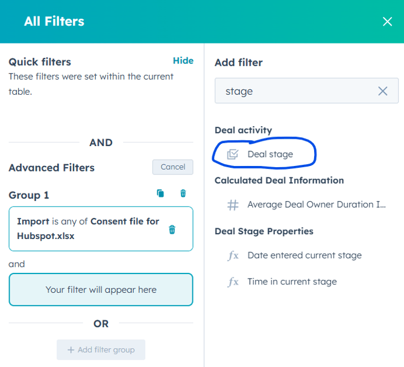Close the All Filters panel
Image resolution: width=404 pixels, height=367 pixels.
click(x=387, y=22)
